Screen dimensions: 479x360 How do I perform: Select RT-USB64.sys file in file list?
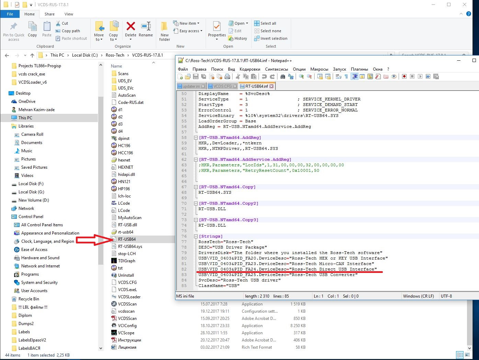pyautogui.click(x=130, y=246)
